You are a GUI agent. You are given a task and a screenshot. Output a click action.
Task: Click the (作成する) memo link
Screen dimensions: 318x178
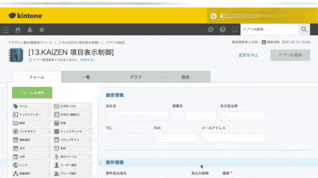point(87,60)
